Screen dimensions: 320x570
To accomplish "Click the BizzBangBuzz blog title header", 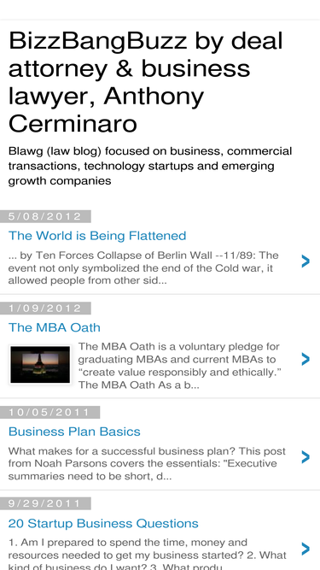I will click(145, 82).
